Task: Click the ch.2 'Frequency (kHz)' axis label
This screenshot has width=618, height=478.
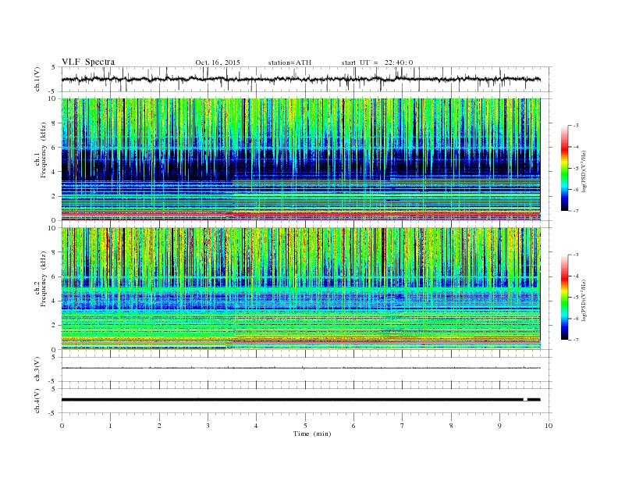Action: [x=44, y=280]
